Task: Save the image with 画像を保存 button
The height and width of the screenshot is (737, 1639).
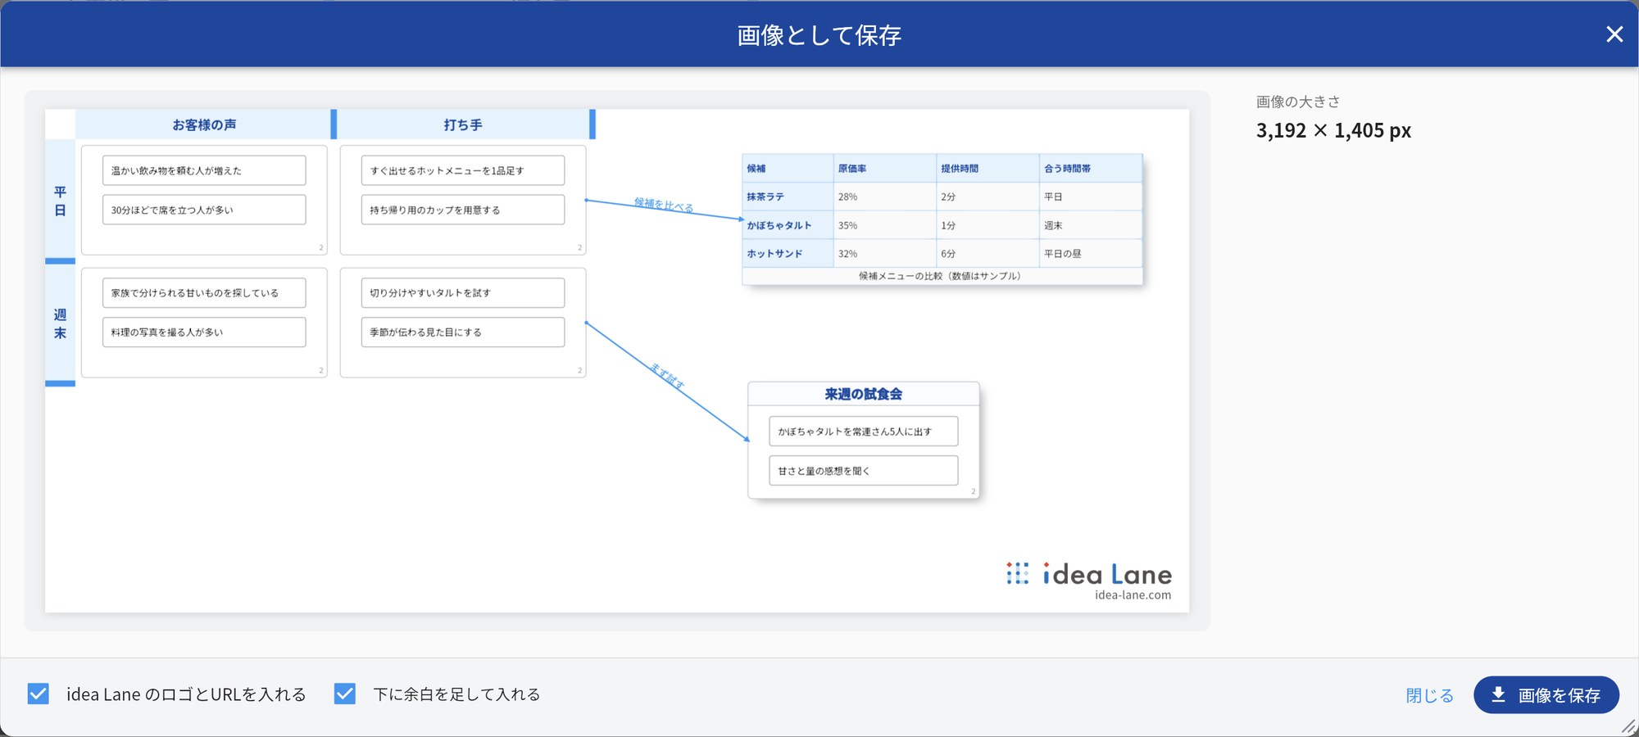Action: coord(1546,695)
